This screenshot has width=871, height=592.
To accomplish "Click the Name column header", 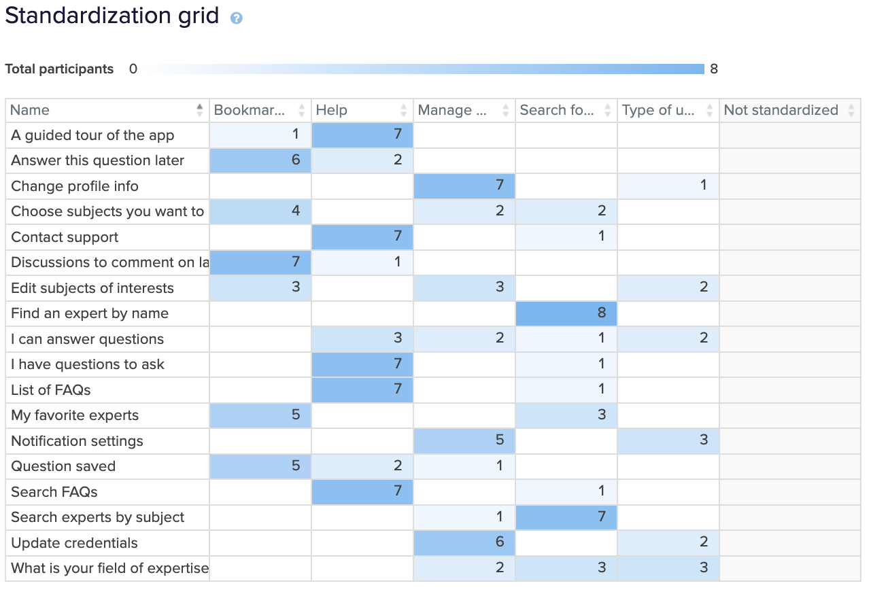I will point(30,110).
